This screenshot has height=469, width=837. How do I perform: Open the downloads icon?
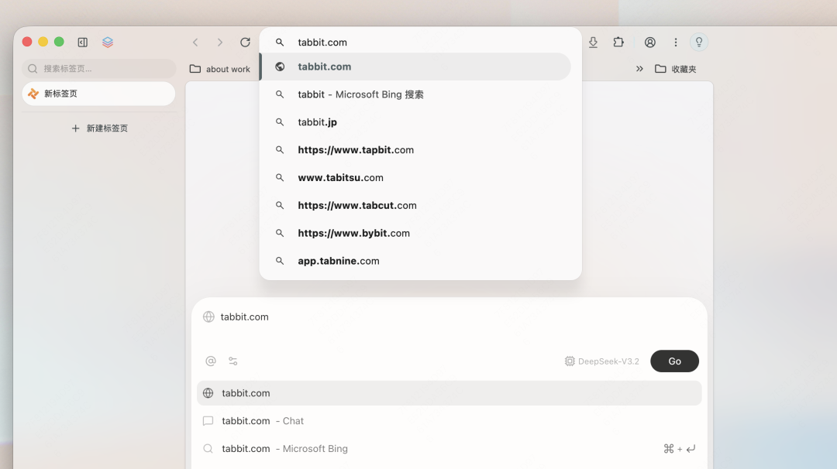pos(593,42)
